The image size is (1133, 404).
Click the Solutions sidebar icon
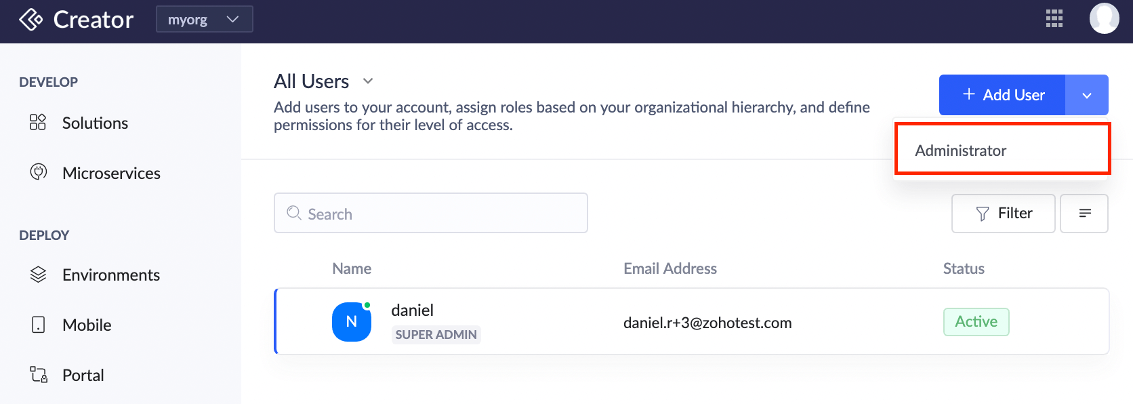tap(38, 122)
